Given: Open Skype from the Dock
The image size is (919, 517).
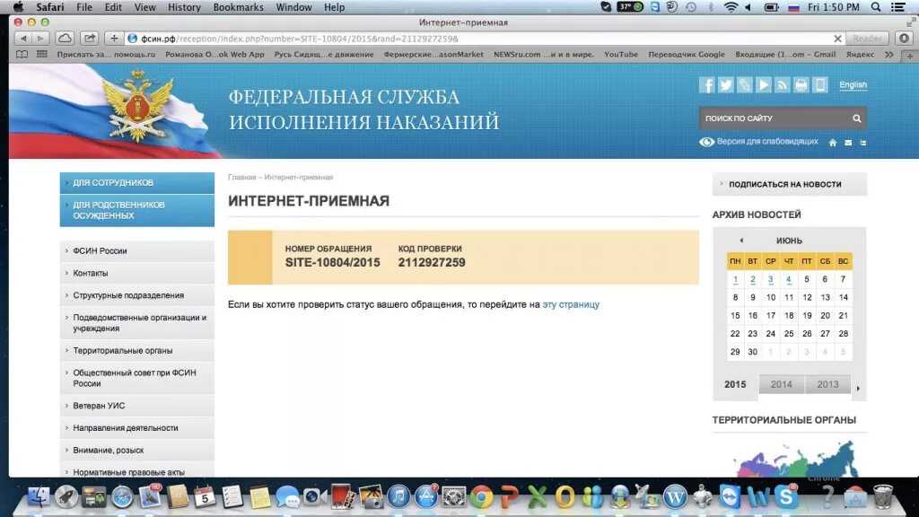Looking at the screenshot, I should coord(785,497).
